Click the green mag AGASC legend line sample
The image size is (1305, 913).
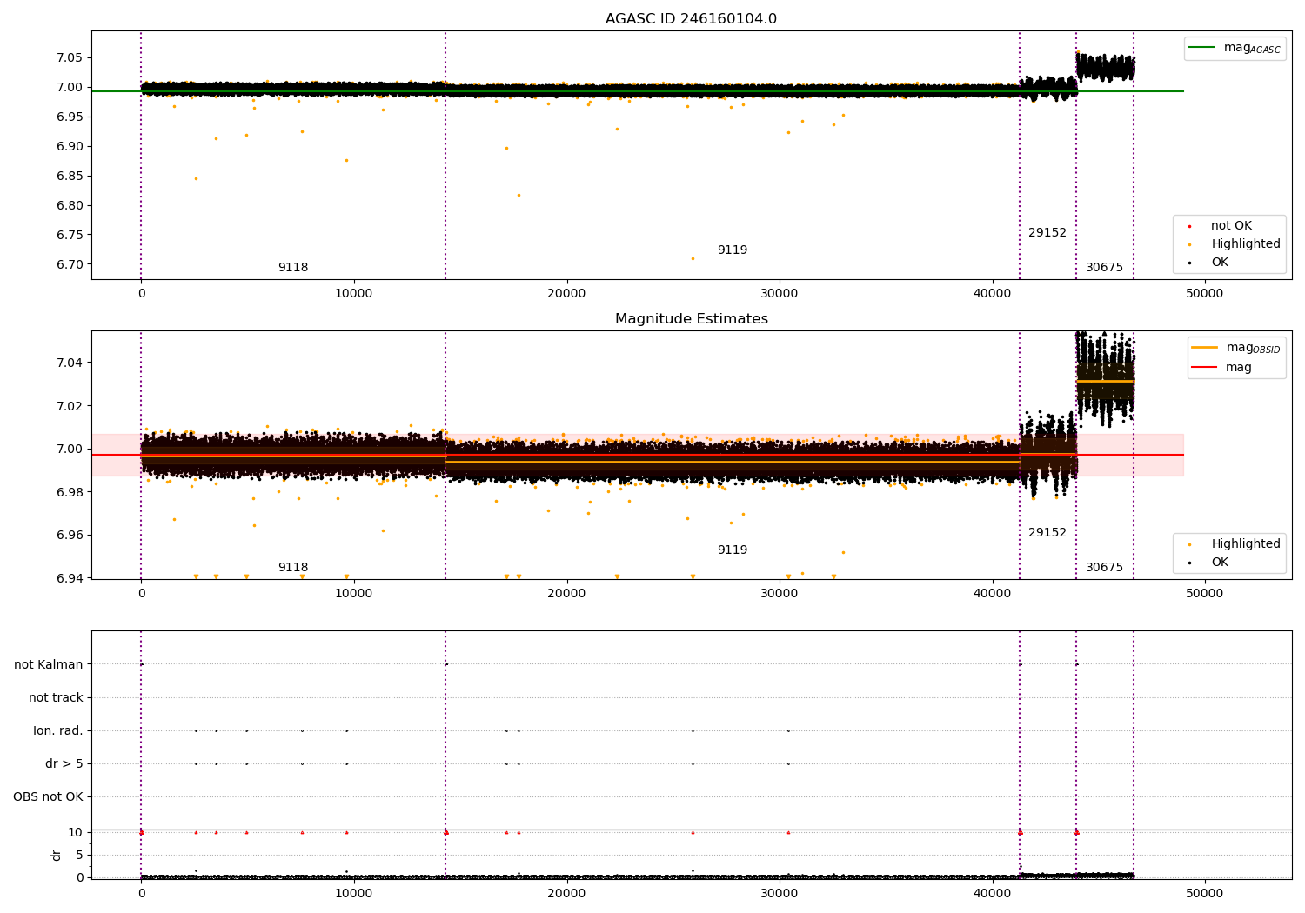tap(1202, 47)
